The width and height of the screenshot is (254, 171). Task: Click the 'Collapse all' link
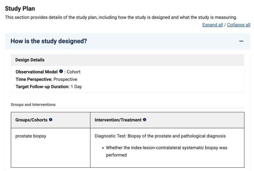click(x=239, y=25)
